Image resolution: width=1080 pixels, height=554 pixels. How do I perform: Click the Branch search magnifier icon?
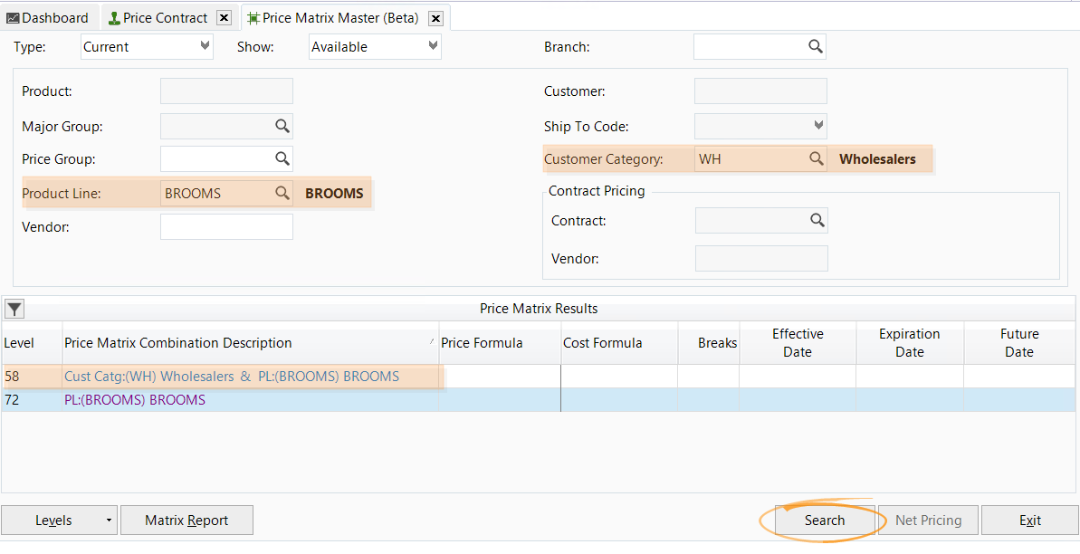(814, 46)
